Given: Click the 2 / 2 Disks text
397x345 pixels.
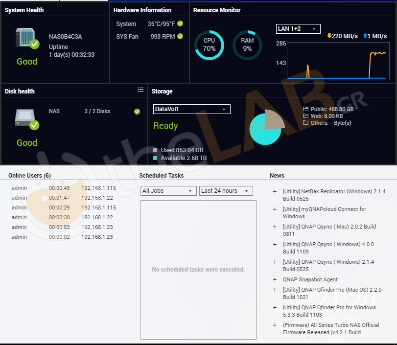Looking at the screenshot, I should tap(97, 111).
